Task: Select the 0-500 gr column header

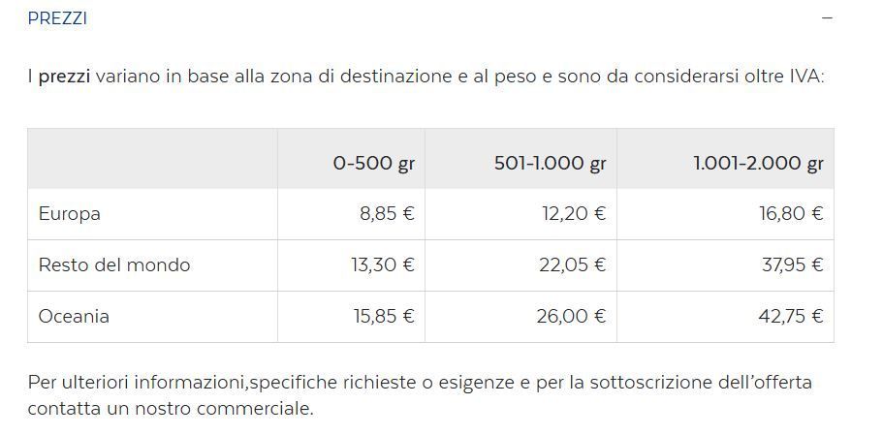Action: pyautogui.click(x=373, y=163)
